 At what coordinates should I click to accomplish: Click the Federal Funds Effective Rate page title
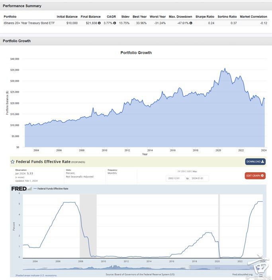click(x=43, y=162)
